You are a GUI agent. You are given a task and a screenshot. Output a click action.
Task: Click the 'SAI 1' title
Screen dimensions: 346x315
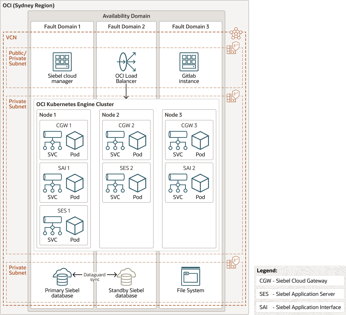pyautogui.click(x=64, y=168)
